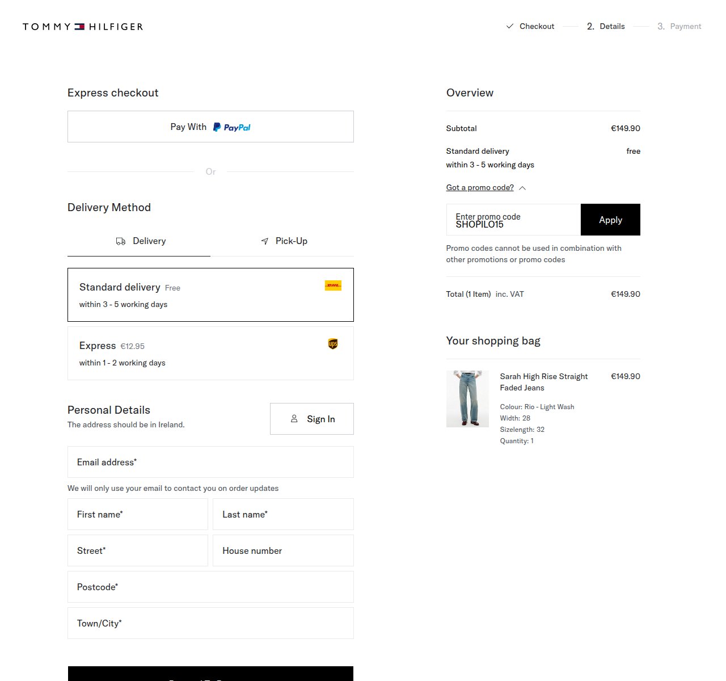Click 'Colour: Rio - Light Wash' text
726x681 pixels.
coord(537,407)
